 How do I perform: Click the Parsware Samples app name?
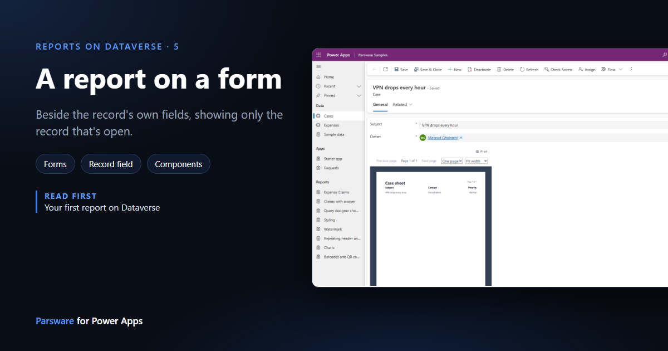click(x=372, y=55)
